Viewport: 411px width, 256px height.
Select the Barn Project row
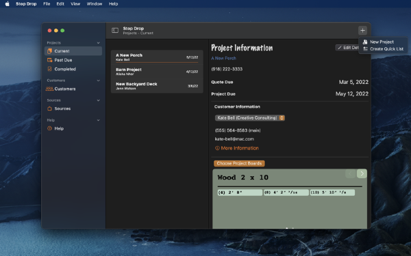pos(157,72)
